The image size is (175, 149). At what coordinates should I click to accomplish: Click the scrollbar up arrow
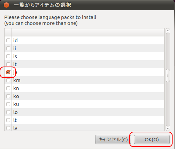pyautogui.click(x=168, y=30)
